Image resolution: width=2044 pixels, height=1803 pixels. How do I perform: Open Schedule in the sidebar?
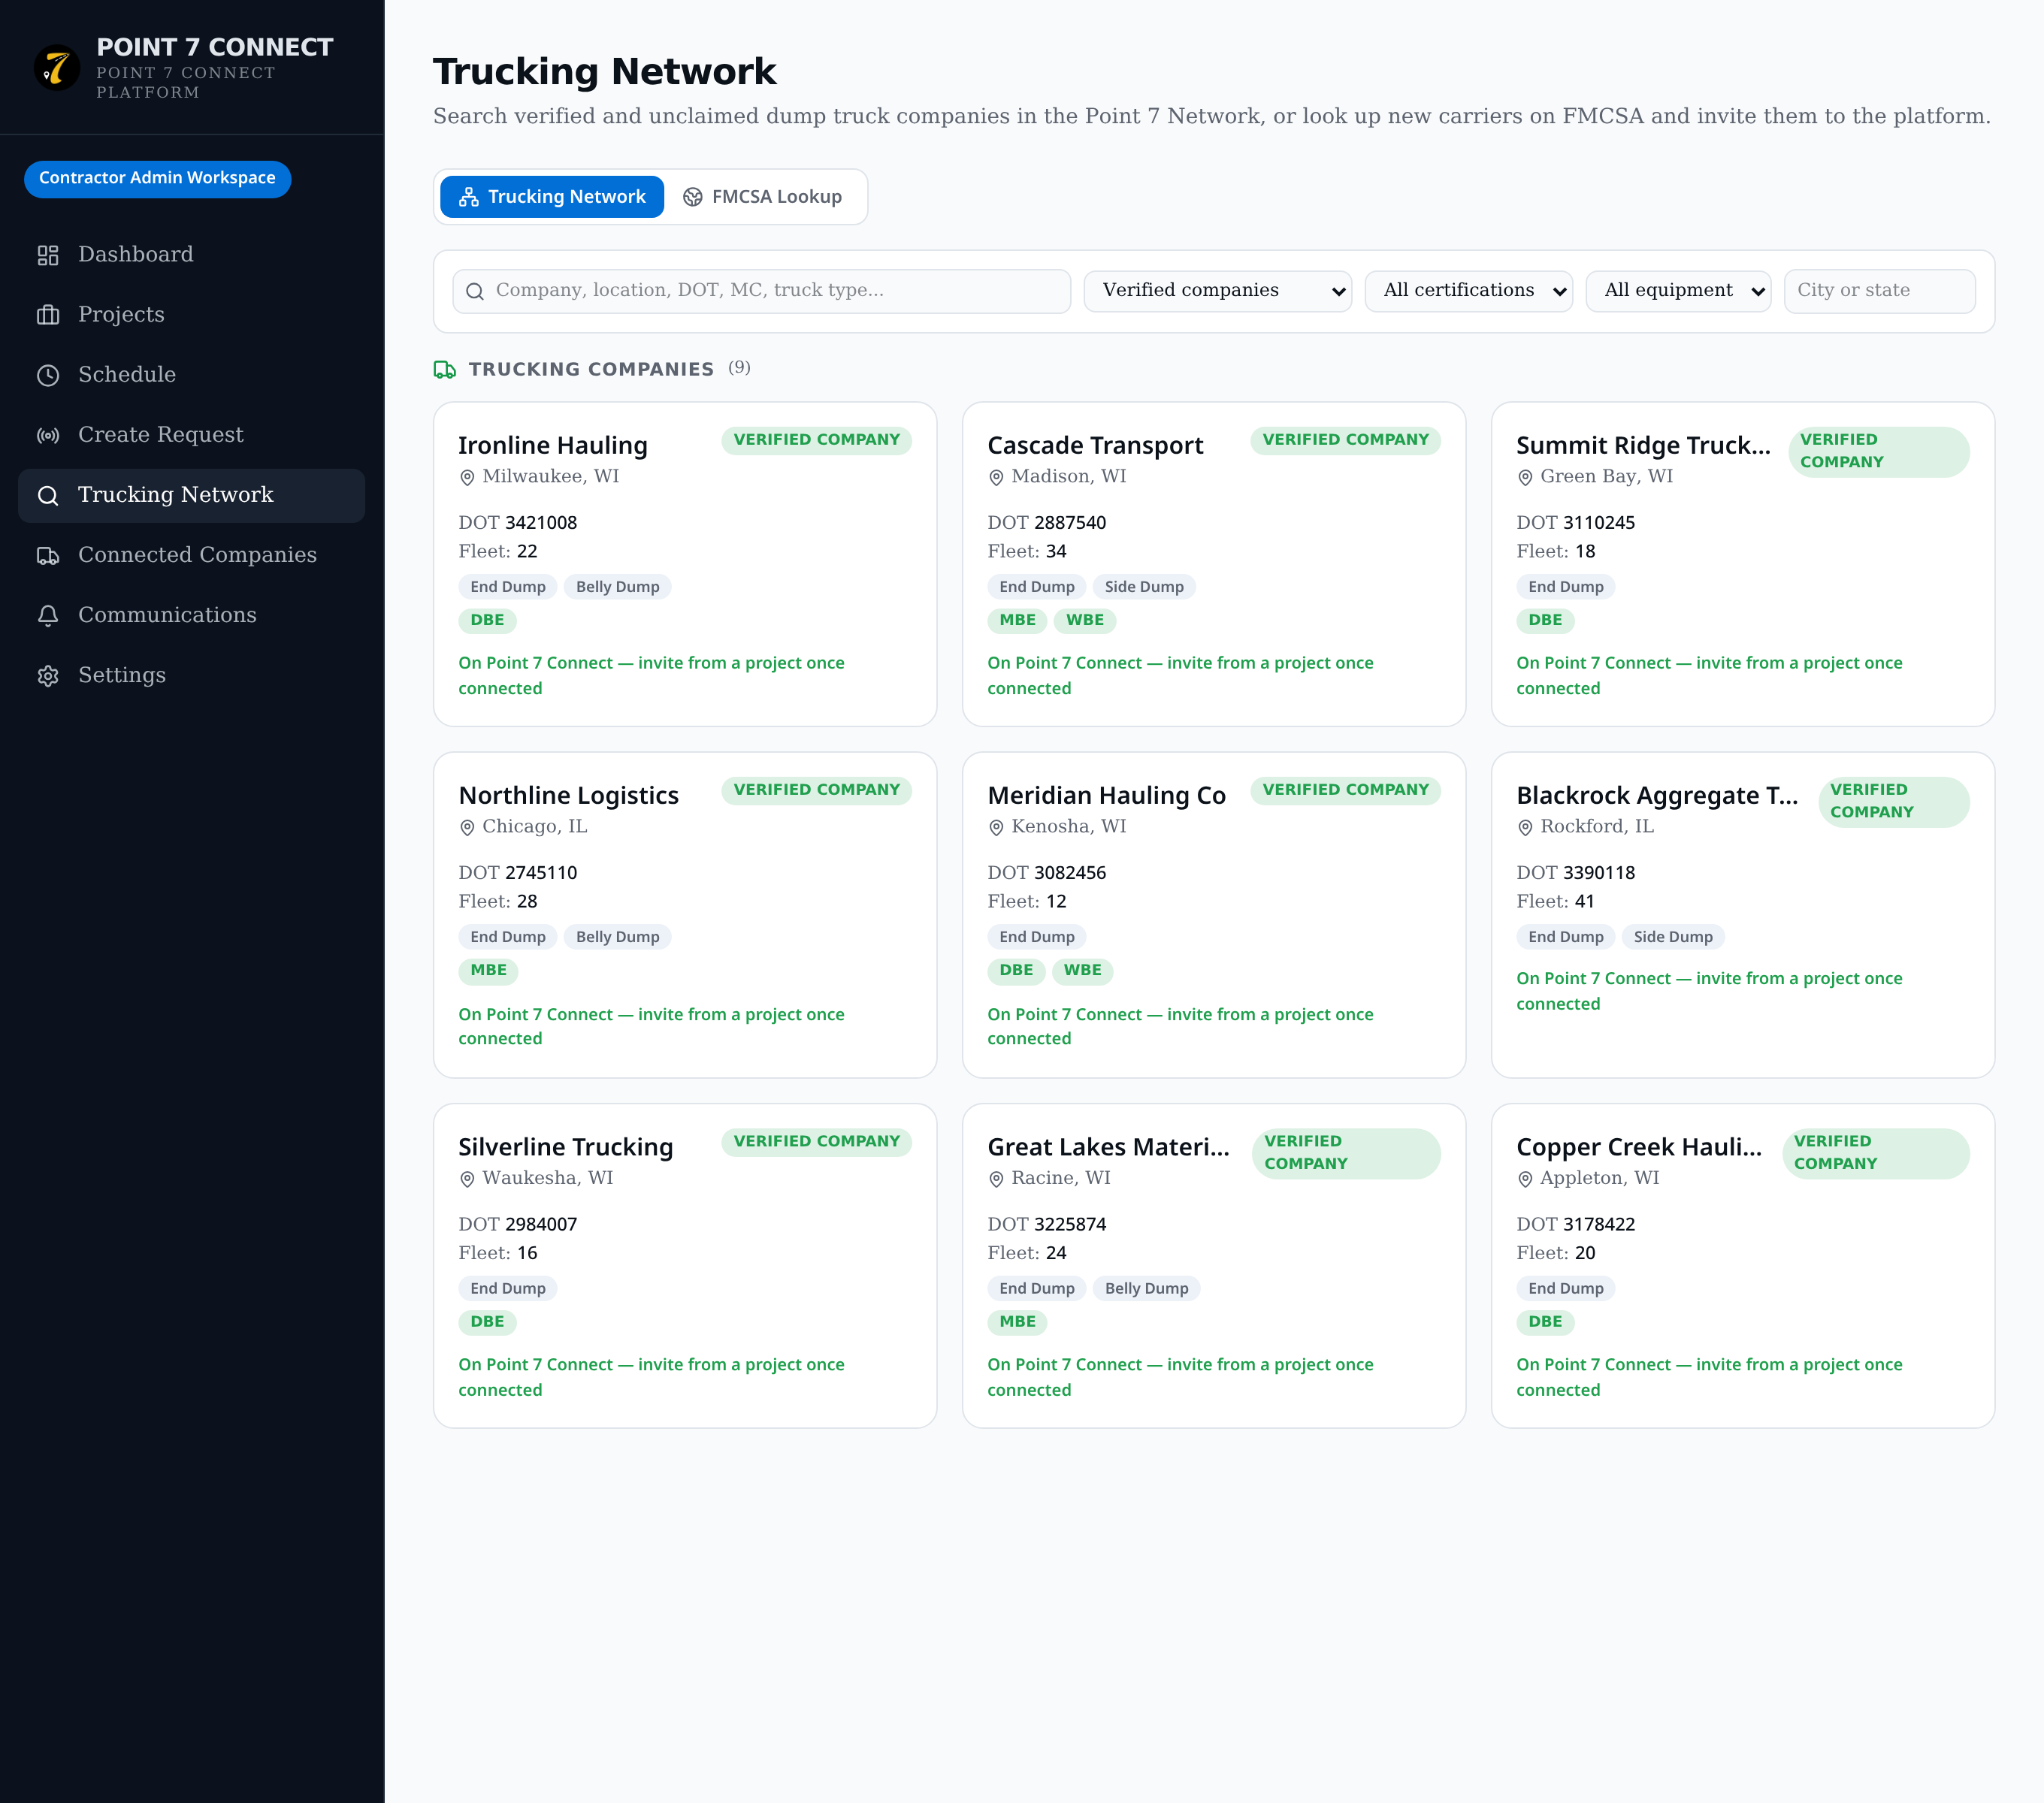191,375
